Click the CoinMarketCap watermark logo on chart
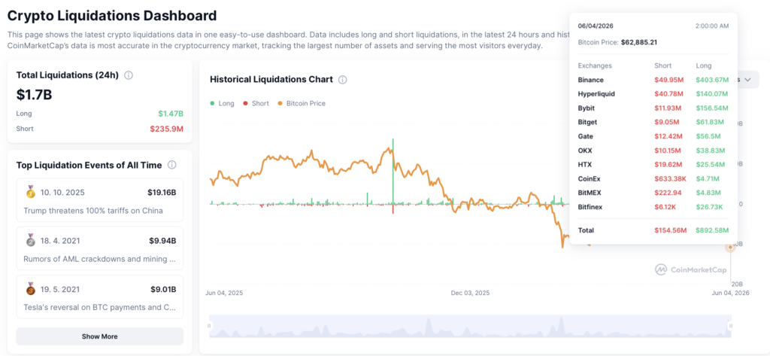This screenshot has width=770, height=356. 692,269
